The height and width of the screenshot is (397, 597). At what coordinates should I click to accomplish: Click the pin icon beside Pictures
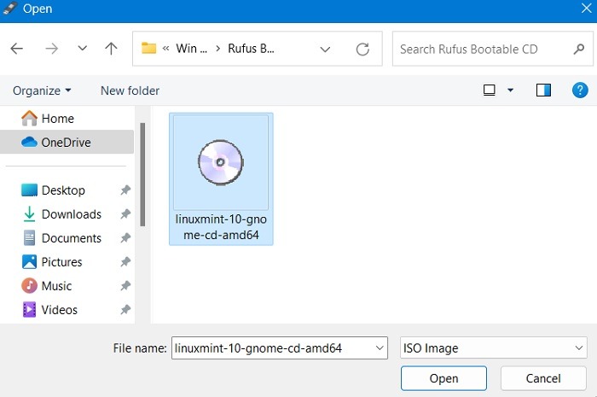point(125,262)
